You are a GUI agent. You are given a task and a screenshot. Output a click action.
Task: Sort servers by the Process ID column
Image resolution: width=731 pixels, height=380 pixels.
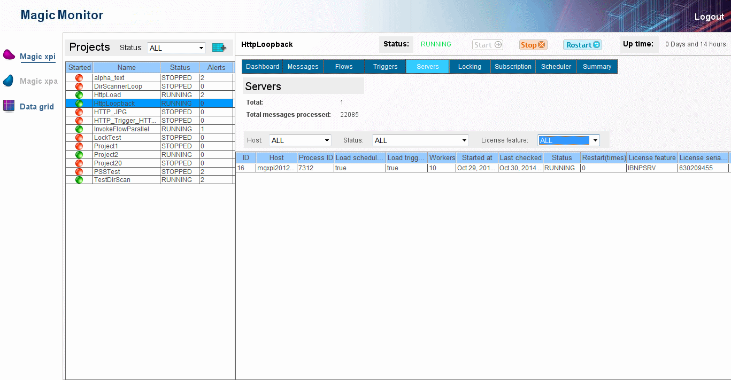pyautogui.click(x=316, y=158)
